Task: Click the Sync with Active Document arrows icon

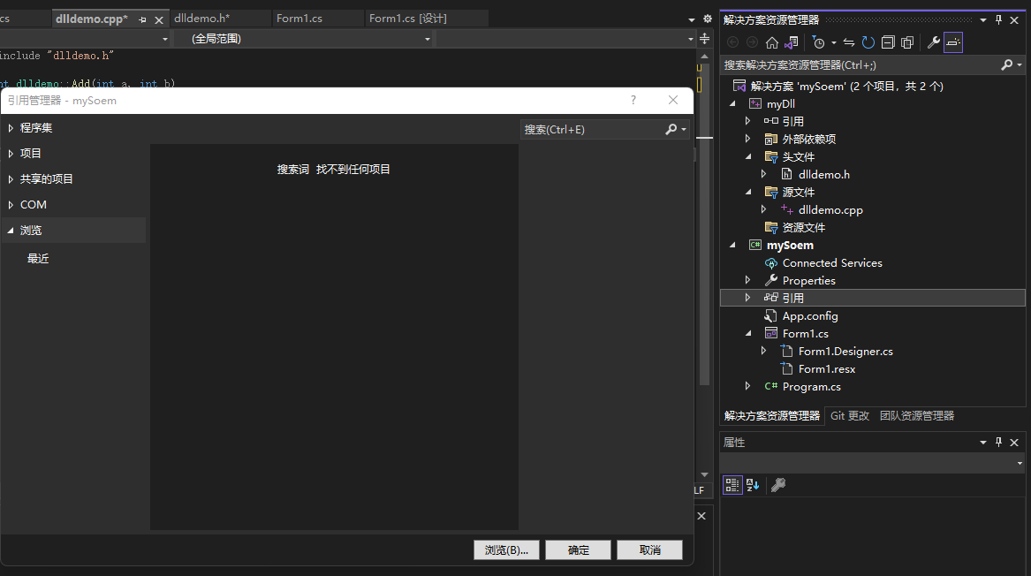Action: point(849,42)
